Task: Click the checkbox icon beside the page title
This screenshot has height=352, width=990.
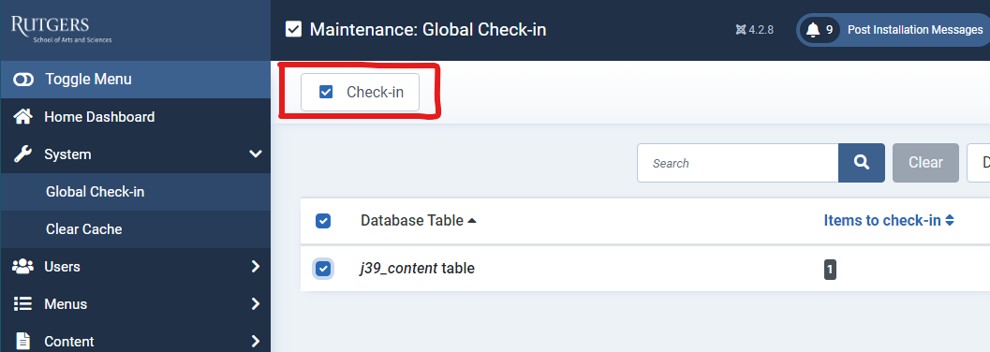Action: 293,29
